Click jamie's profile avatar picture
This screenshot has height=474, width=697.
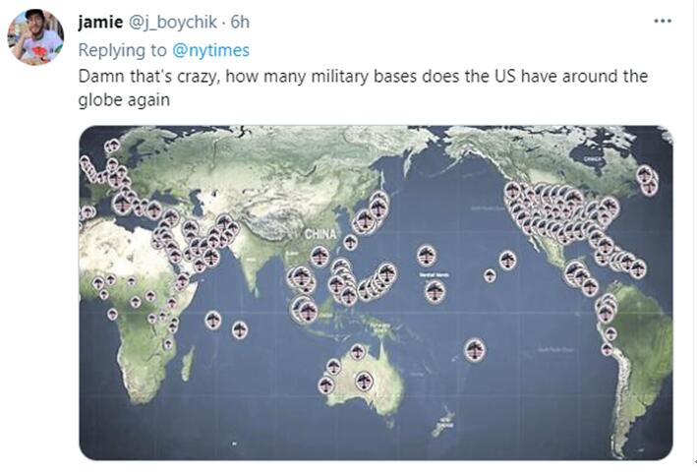coord(35,36)
